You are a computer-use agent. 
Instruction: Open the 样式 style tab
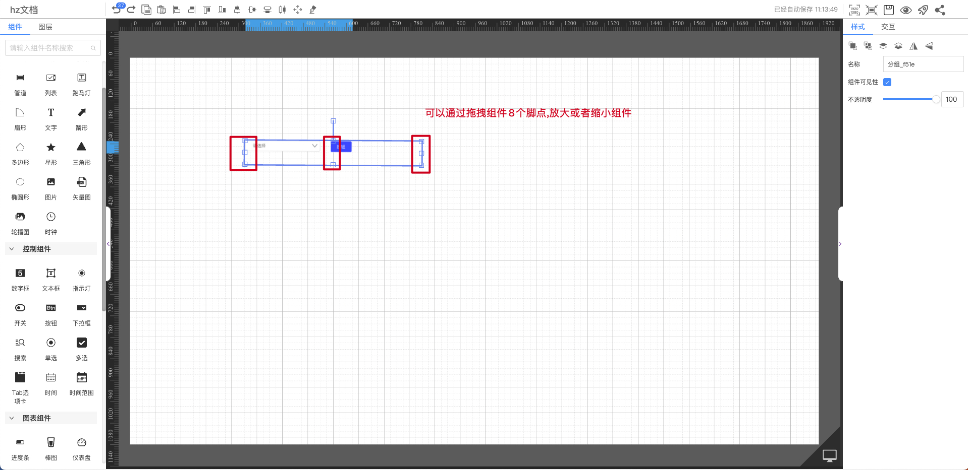pyautogui.click(x=858, y=27)
